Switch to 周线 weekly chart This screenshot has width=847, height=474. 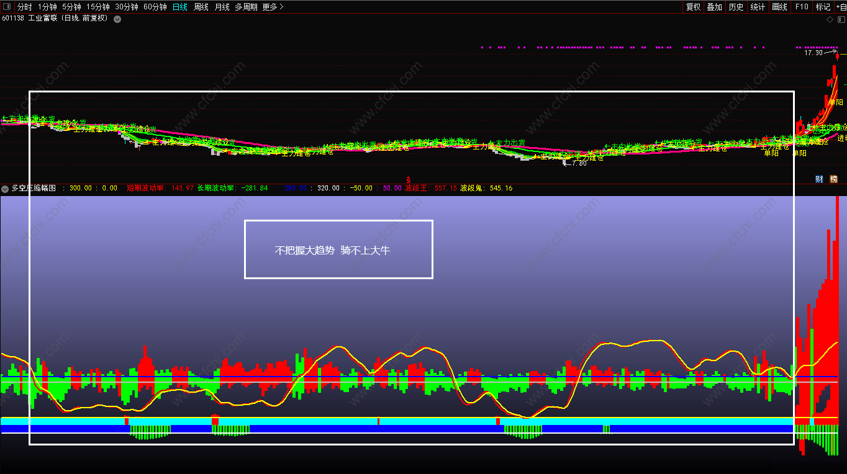pos(201,7)
